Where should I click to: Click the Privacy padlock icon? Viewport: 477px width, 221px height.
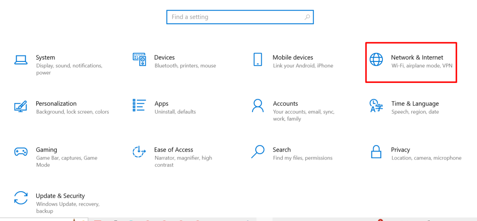point(376,152)
